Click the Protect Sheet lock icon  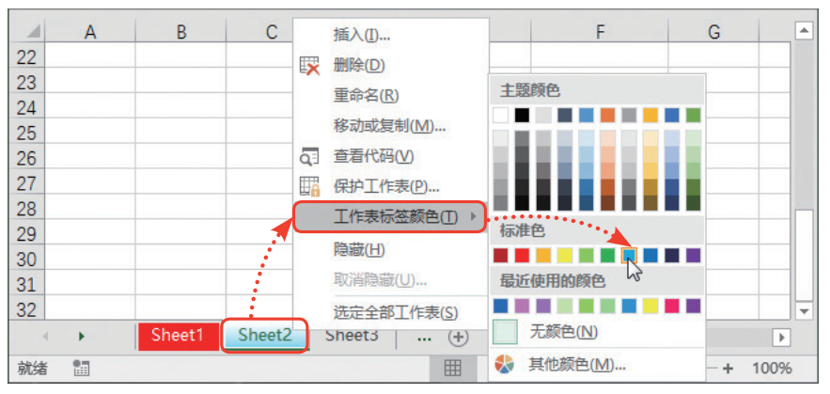[309, 186]
